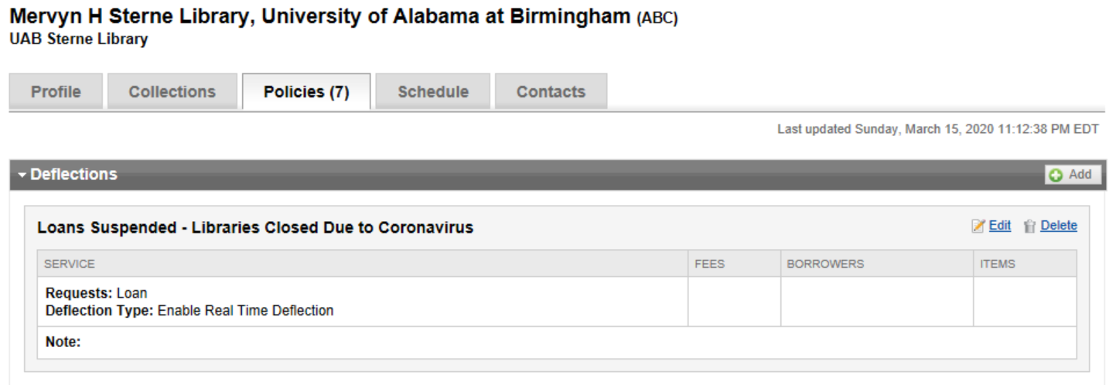Select the Loans Suspended policy title
Viewport: 1116px width, 385px height.
click(255, 227)
